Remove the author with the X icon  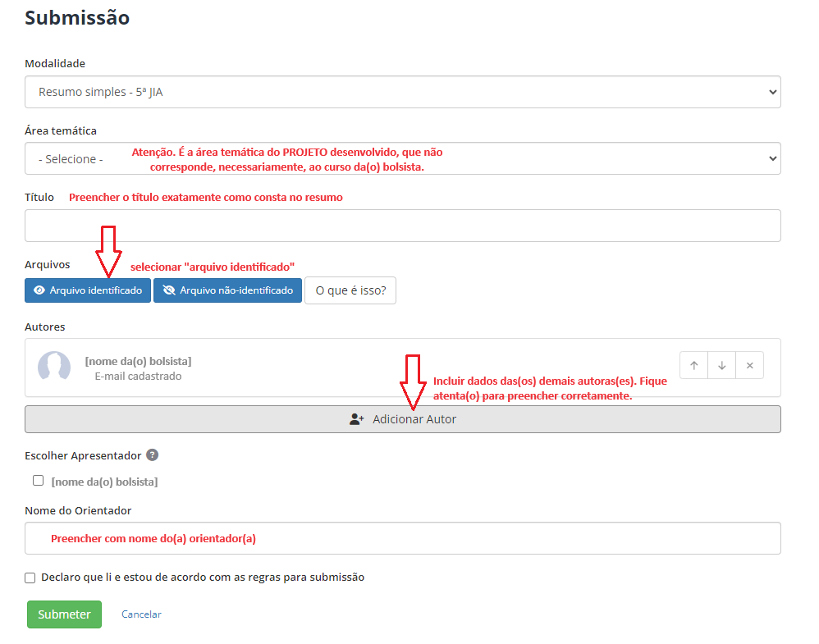[x=749, y=366]
